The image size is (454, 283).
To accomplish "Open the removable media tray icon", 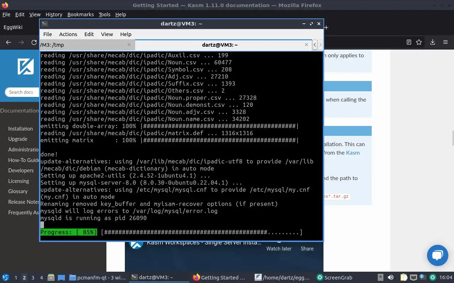I will (380, 278).
